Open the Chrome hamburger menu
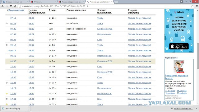The image size is (199, 112). click(197, 6)
